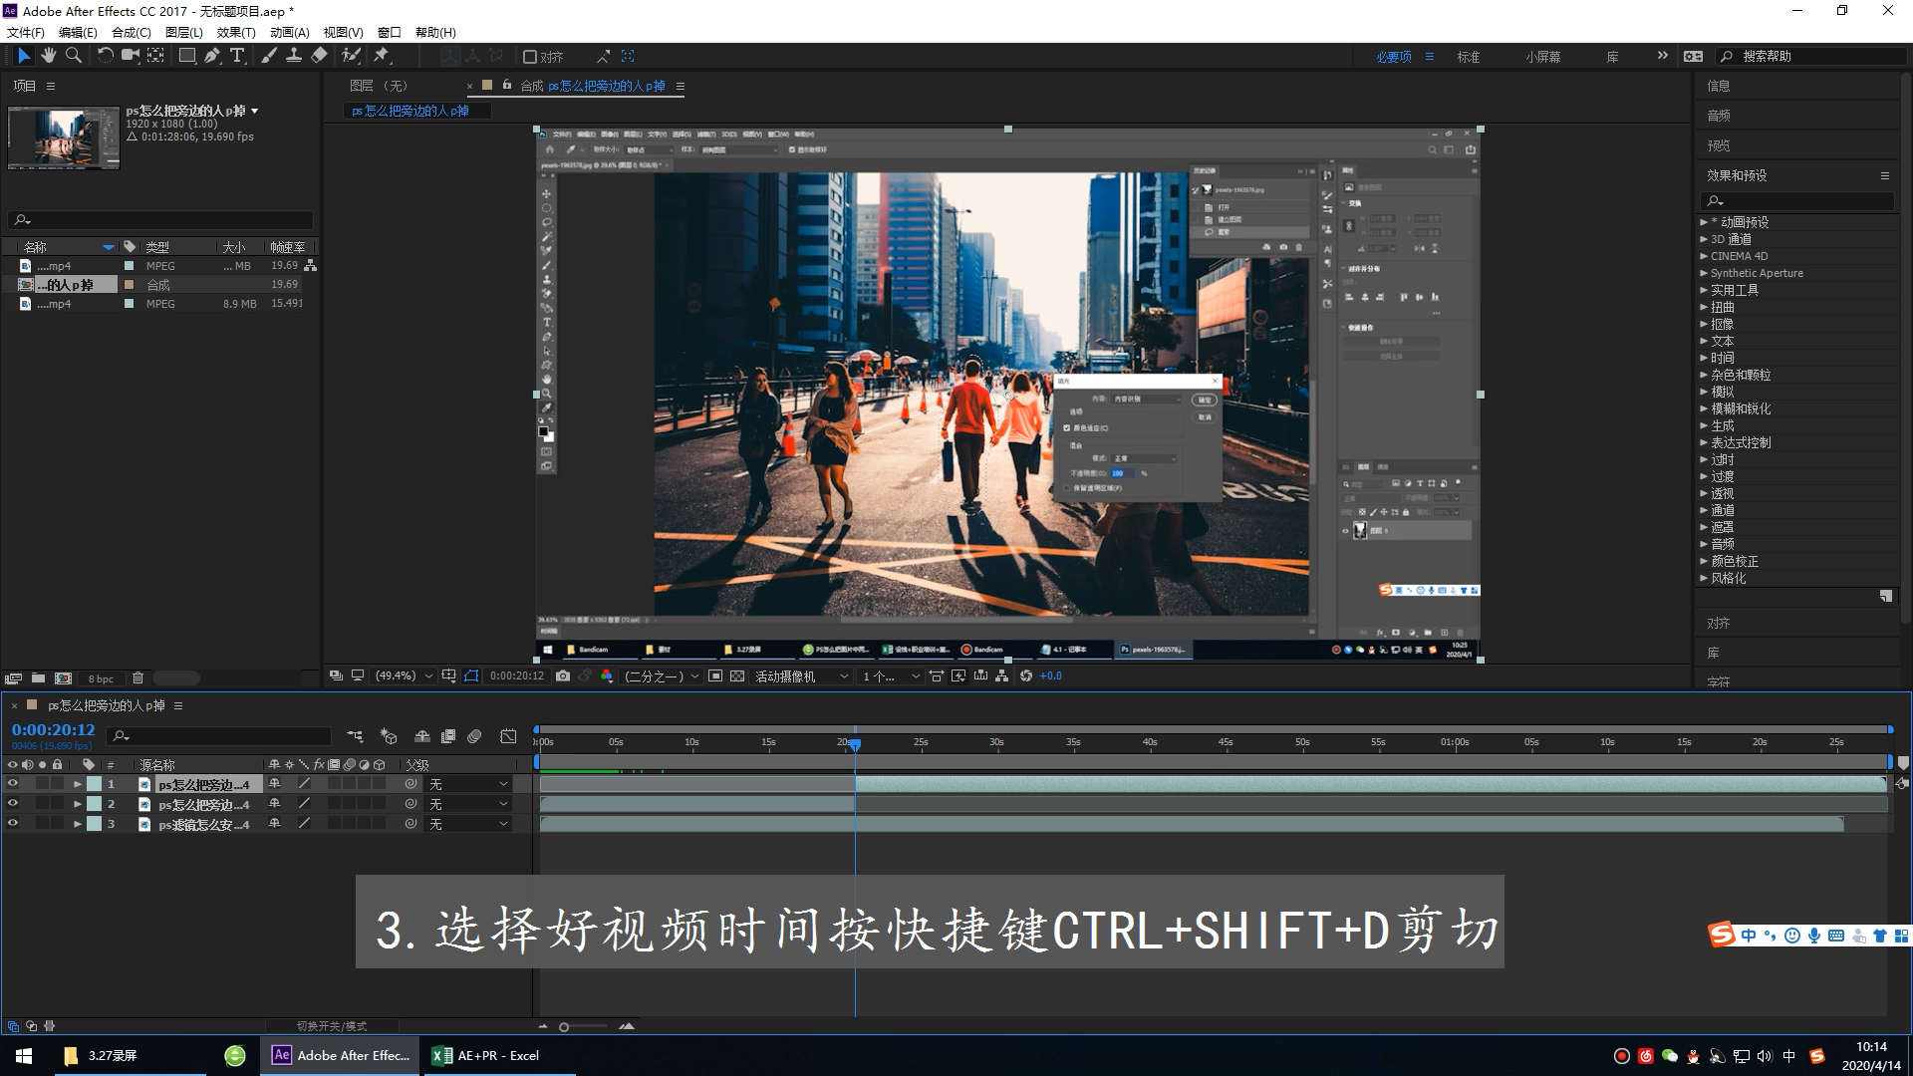The height and width of the screenshot is (1076, 1913).
Task: Select the Hand tool
Action: (x=48, y=56)
